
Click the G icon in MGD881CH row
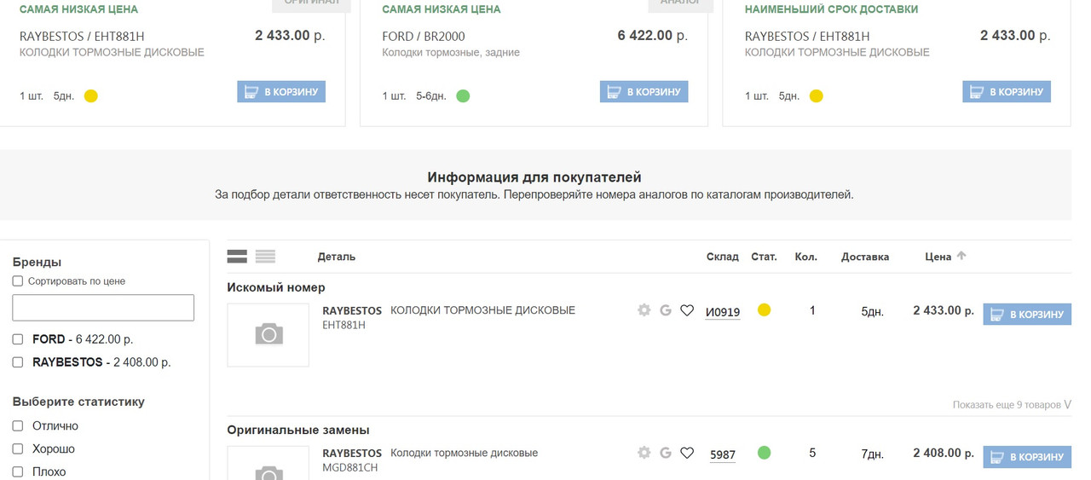pyautogui.click(x=666, y=453)
